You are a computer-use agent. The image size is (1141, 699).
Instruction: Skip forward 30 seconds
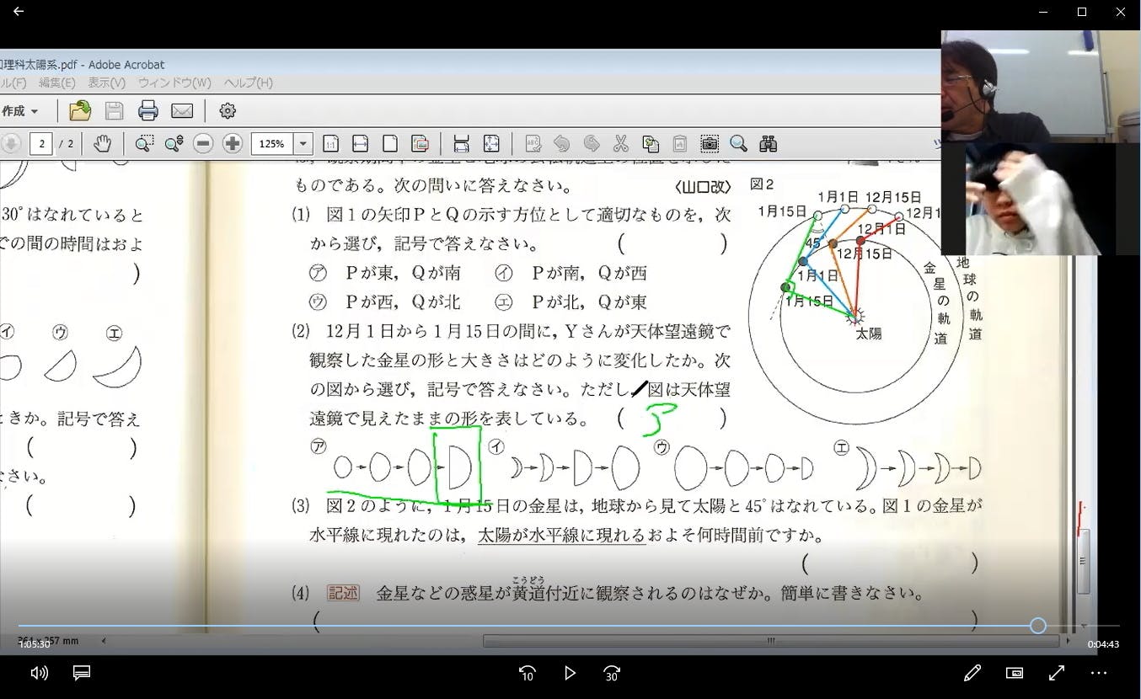[x=612, y=673]
